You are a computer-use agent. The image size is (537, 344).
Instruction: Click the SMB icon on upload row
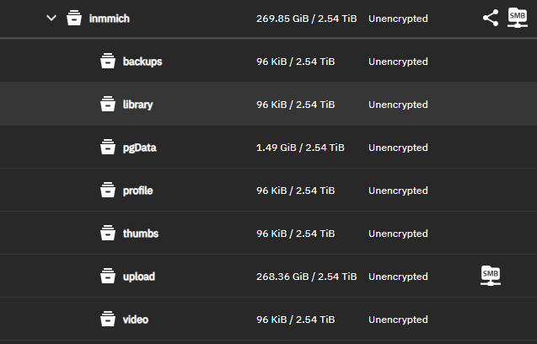(490, 275)
